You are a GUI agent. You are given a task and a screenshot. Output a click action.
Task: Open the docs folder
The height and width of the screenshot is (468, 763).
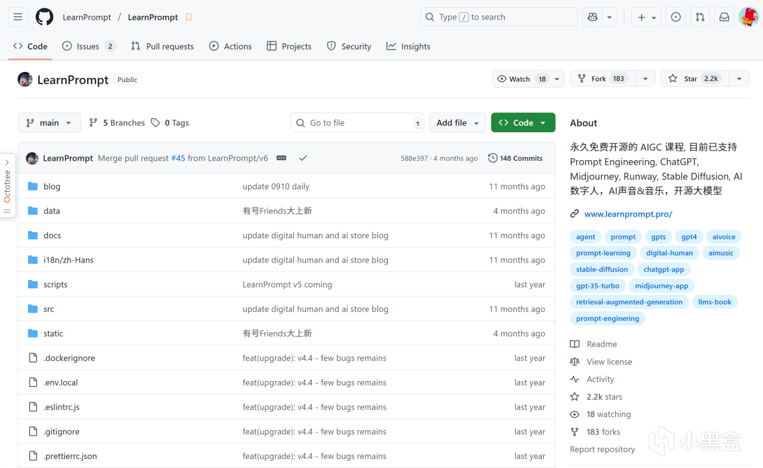click(52, 235)
